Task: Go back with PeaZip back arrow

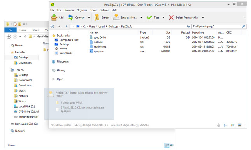Action: tap(53, 26)
